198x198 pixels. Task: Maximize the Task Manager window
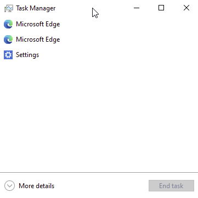coord(161,8)
